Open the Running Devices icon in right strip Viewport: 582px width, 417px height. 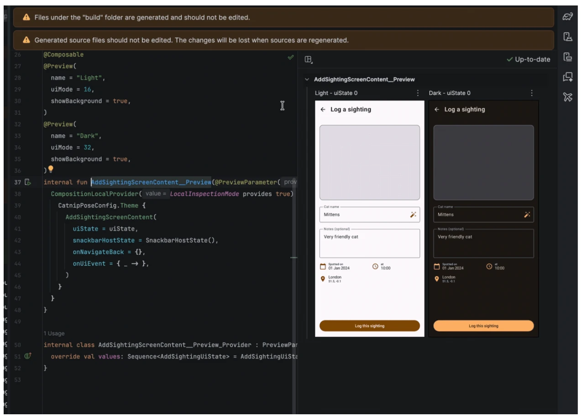click(567, 57)
